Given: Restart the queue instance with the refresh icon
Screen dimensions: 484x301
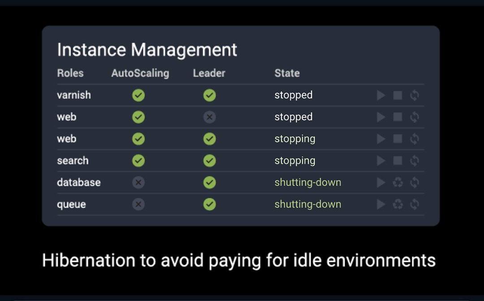Looking at the screenshot, I should 415,204.
